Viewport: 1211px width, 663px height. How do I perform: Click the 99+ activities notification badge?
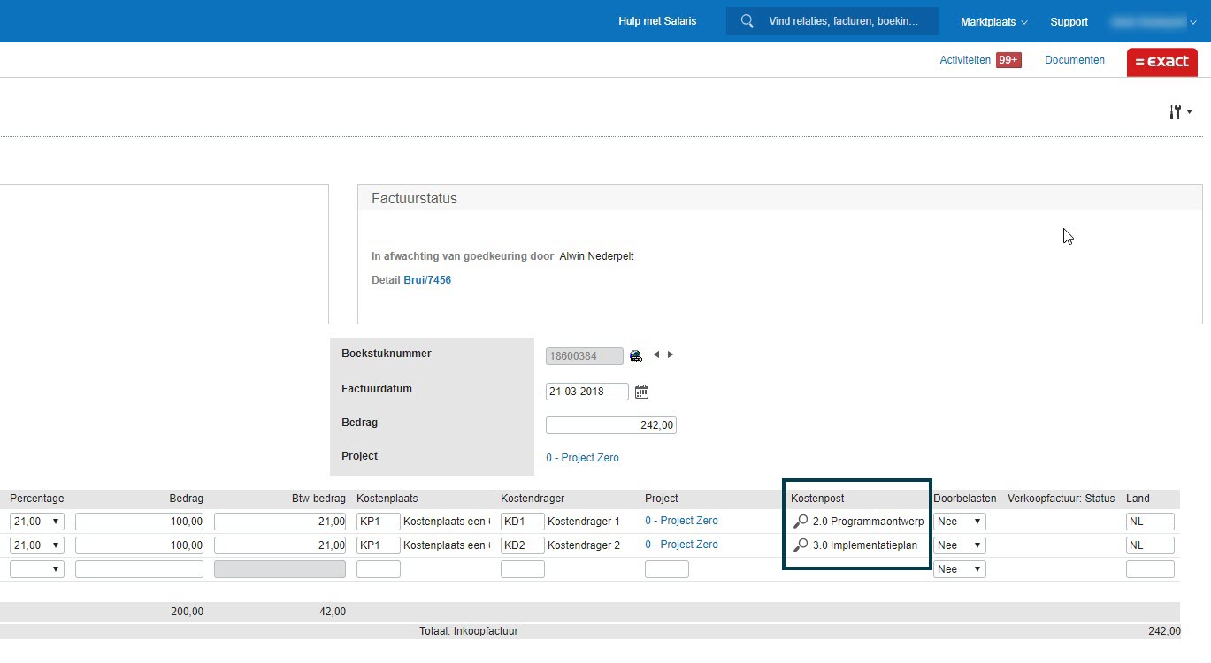[1008, 60]
